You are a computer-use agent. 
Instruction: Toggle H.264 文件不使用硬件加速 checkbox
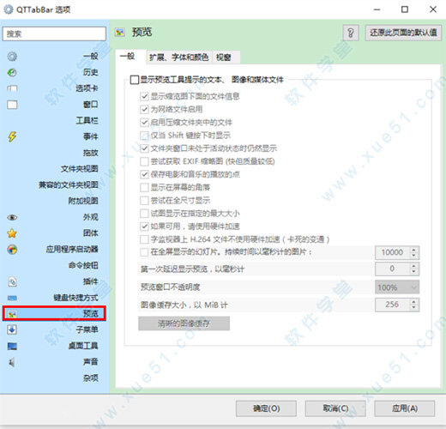[144, 239]
